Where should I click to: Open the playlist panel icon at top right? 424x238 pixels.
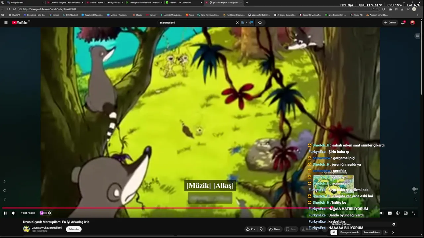click(x=417, y=36)
